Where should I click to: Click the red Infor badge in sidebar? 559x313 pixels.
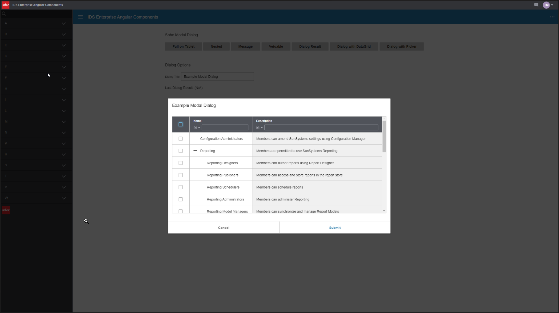tap(6, 210)
